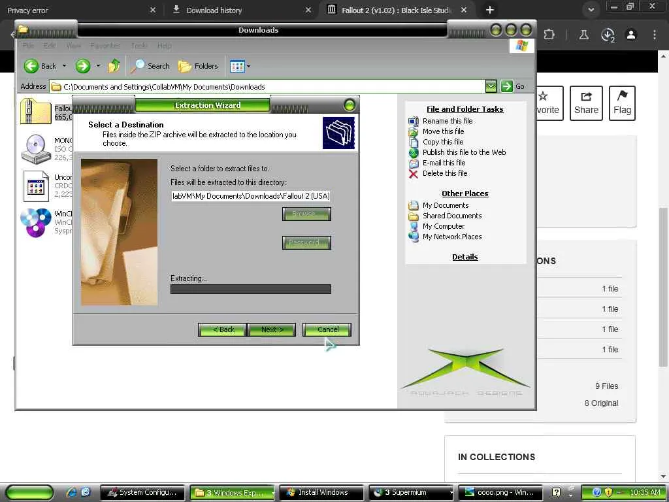
Task: Click the Flag button on webpage
Action: click(x=622, y=103)
